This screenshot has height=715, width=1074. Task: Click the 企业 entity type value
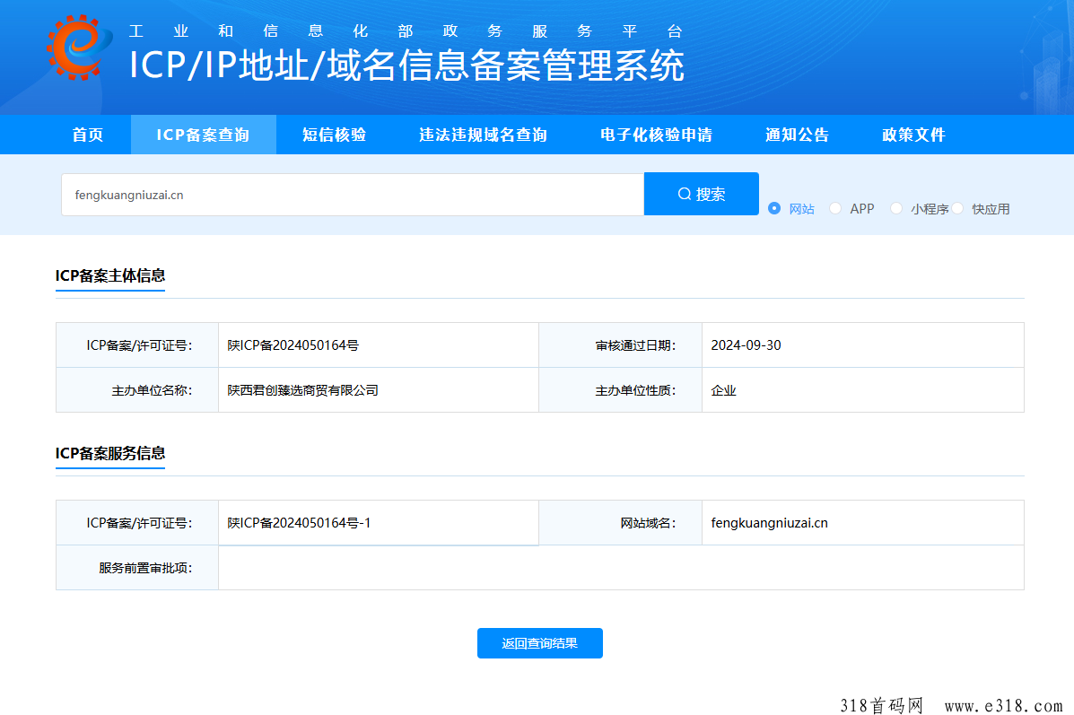click(723, 390)
